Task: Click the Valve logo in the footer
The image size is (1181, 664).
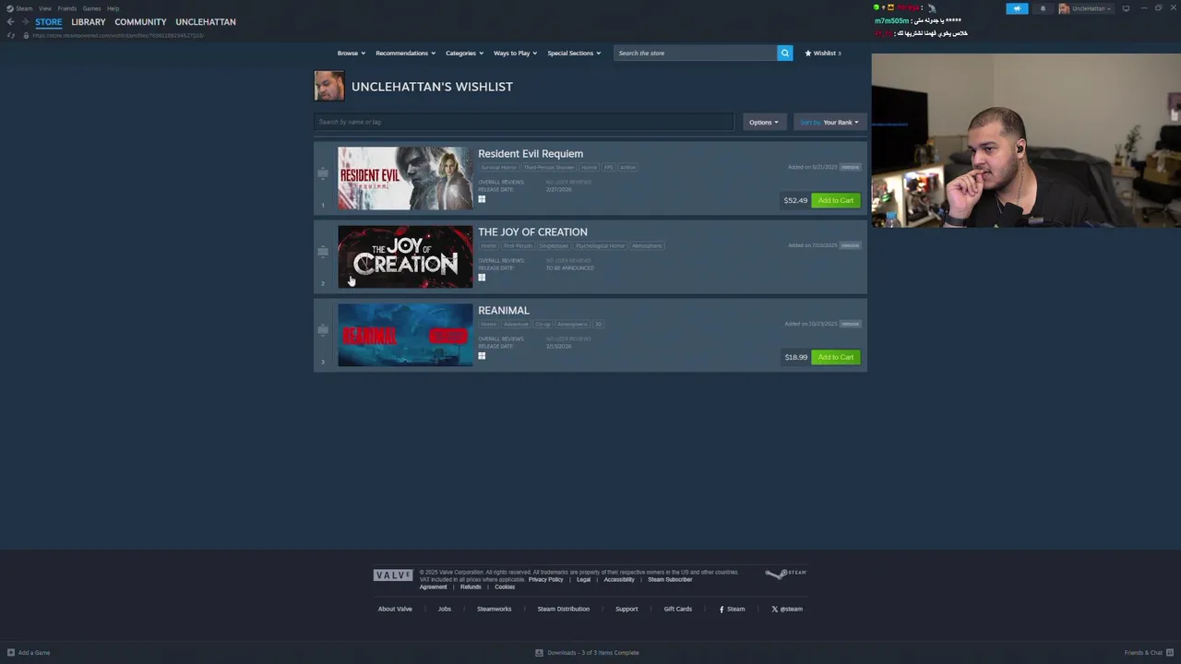Action: pos(393,575)
